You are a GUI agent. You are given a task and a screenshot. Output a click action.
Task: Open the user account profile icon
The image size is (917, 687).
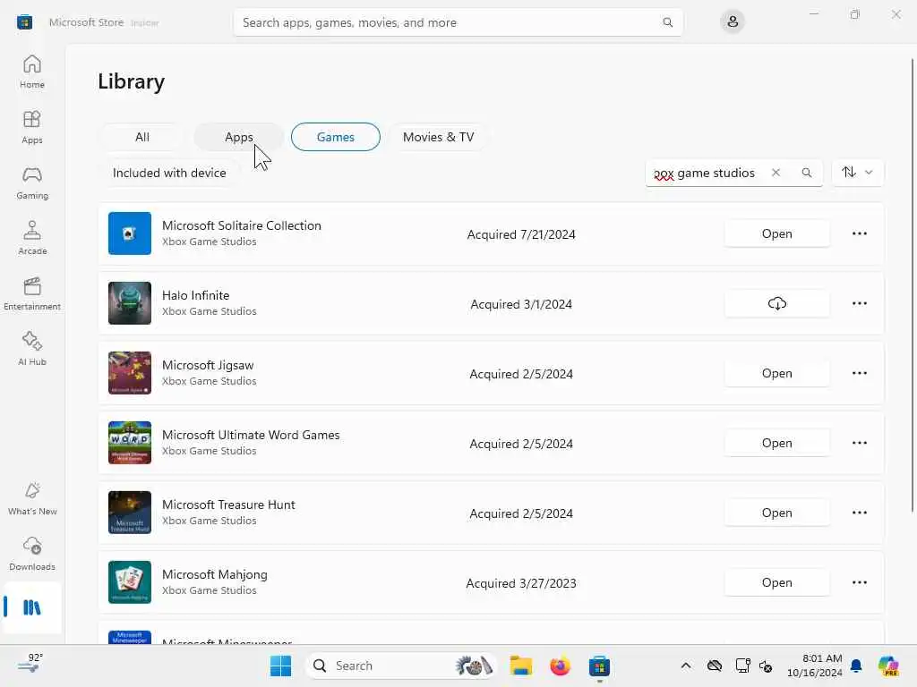pos(733,22)
